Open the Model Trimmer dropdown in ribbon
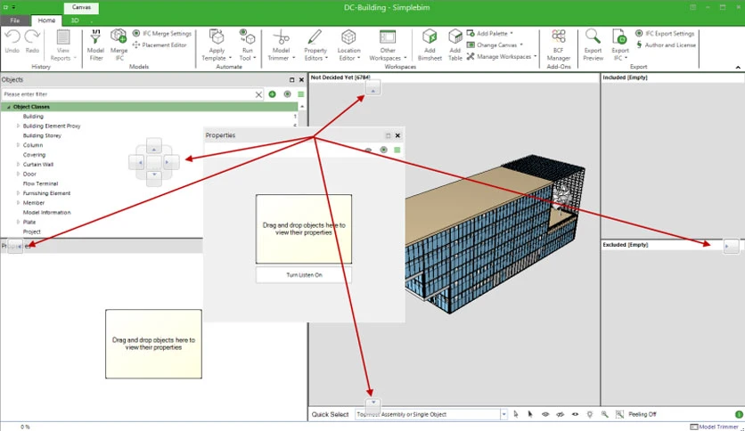The width and height of the screenshot is (745, 431). pyautogui.click(x=281, y=45)
